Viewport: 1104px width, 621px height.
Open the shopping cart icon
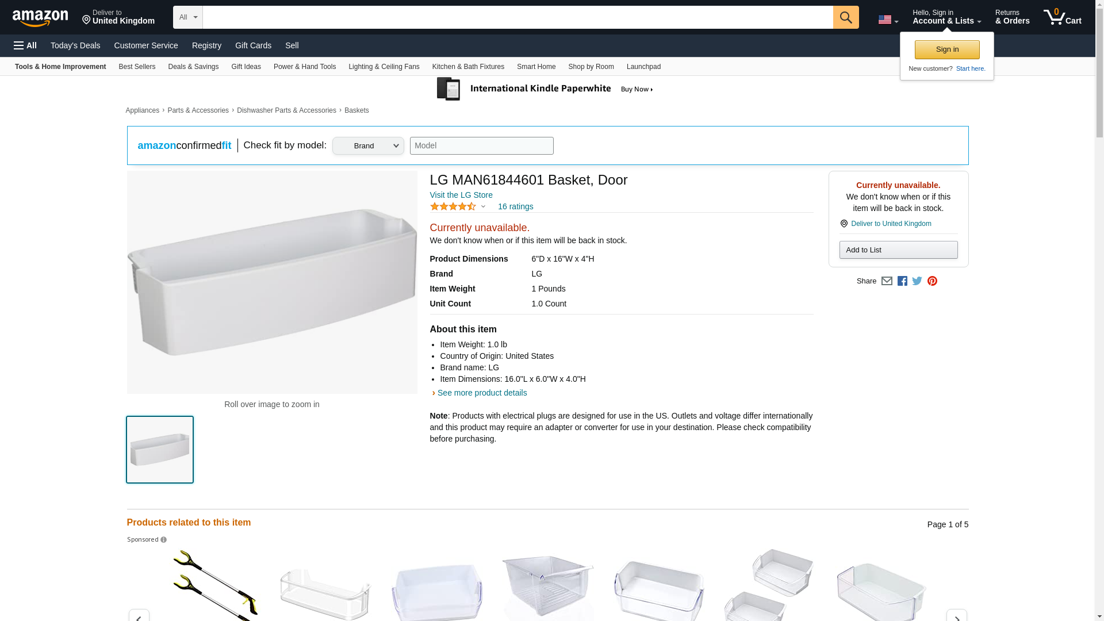coord(1062,17)
